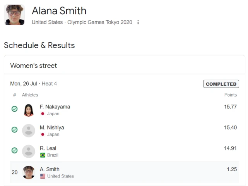The width and height of the screenshot is (248, 186).
Task: Click the United States flag under A. Smith
Action: (43, 176)
